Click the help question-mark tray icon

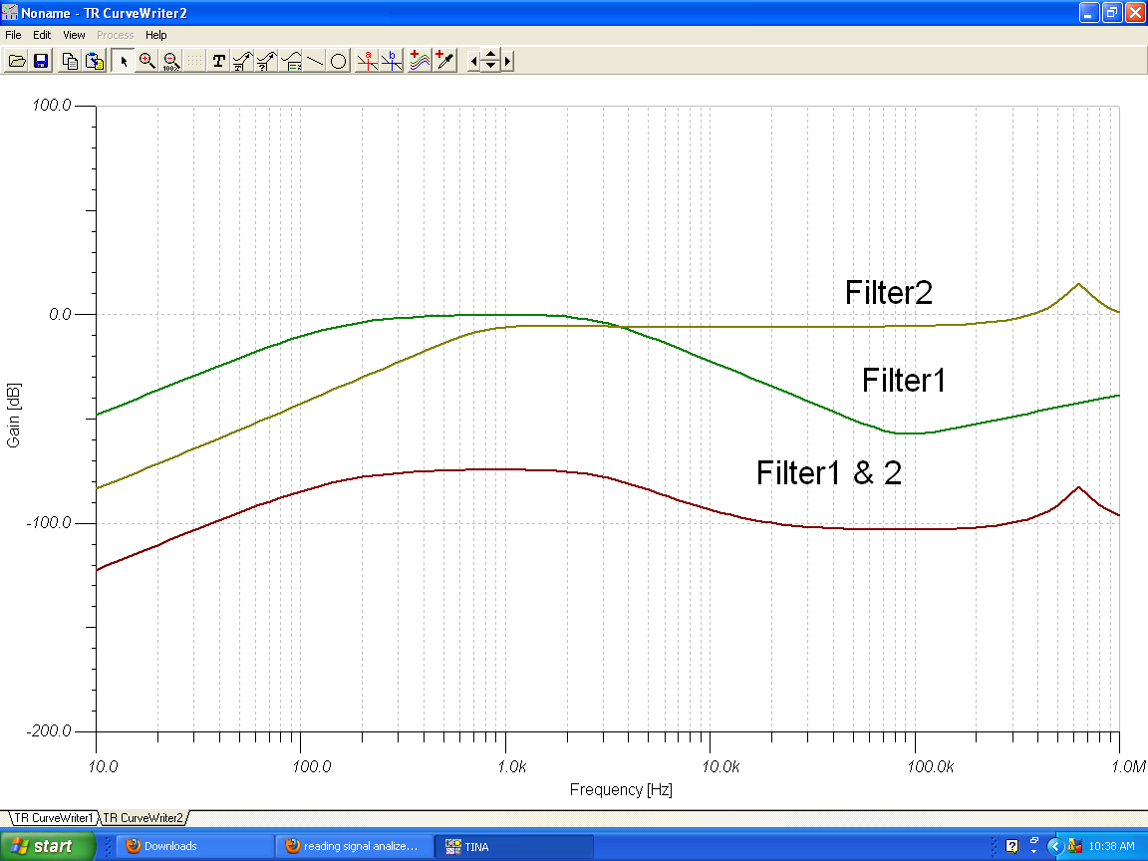pos(1011,846)
